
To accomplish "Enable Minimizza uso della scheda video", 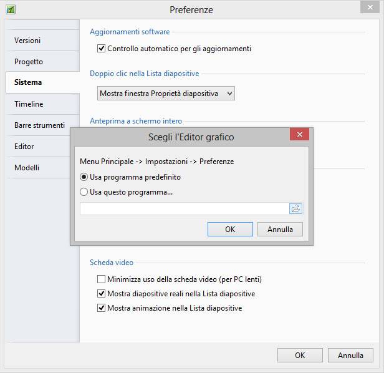I will pos(102,279).
